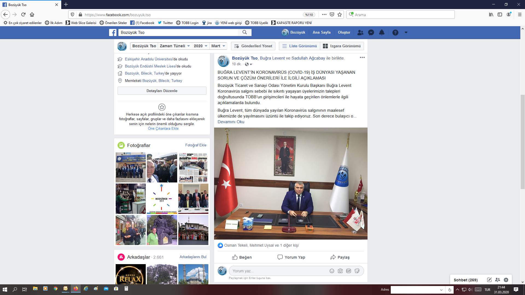
Task: Open Devamını Oku link
Action: click(231, 122)
